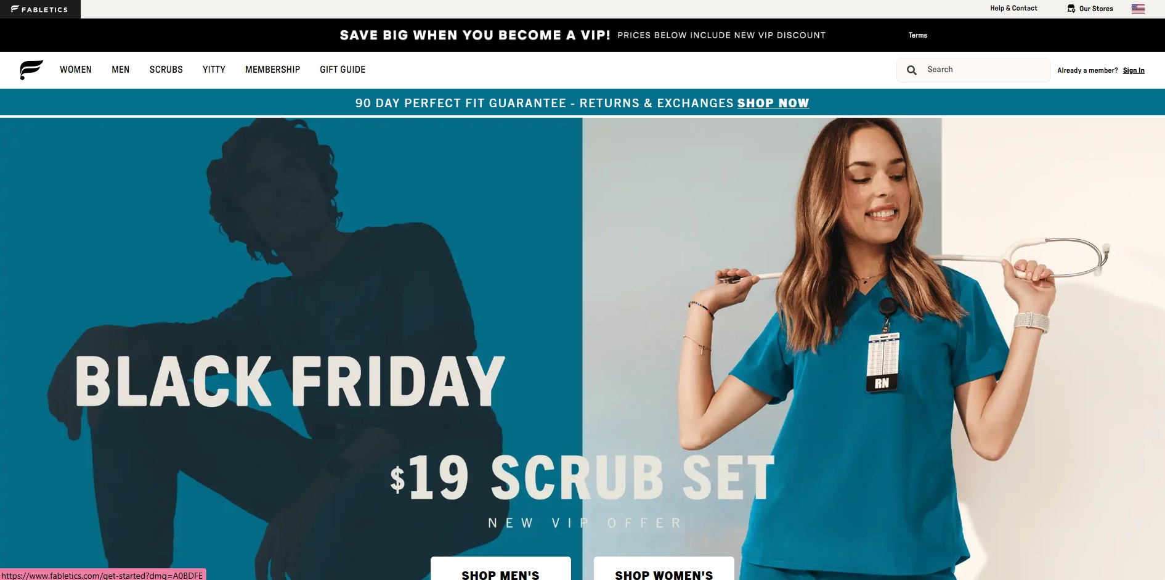
Task: Click the Shop Women's button
Action: [x=664, y=570]
